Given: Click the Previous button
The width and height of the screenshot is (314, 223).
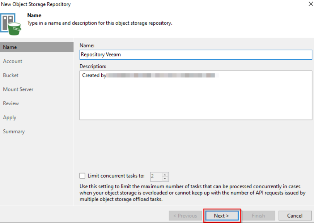Looking at the screenshot, I should pyautogui.click(x=185, y=216).
